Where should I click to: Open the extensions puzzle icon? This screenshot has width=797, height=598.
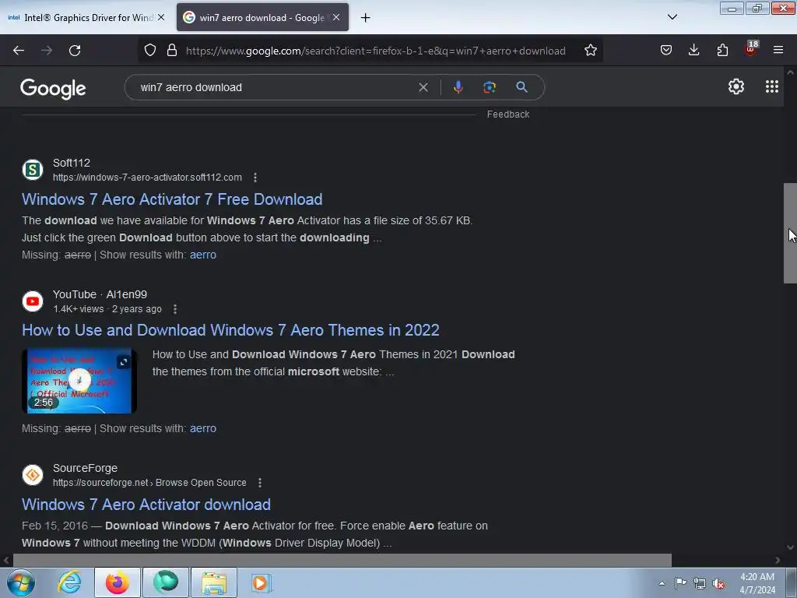pos(722,50)
